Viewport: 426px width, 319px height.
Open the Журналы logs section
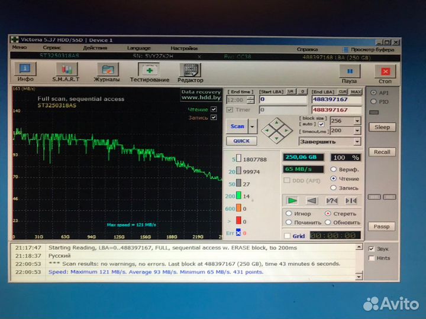106,72
